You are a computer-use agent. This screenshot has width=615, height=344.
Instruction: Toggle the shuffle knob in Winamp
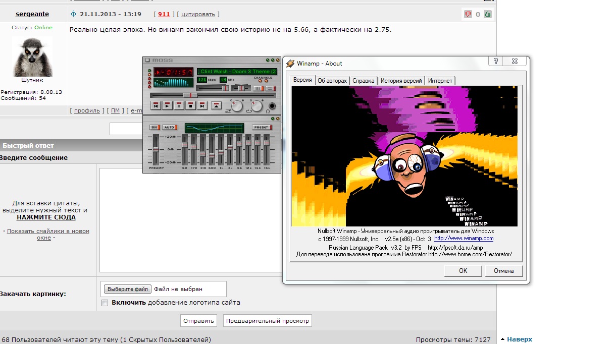point(237,106)
